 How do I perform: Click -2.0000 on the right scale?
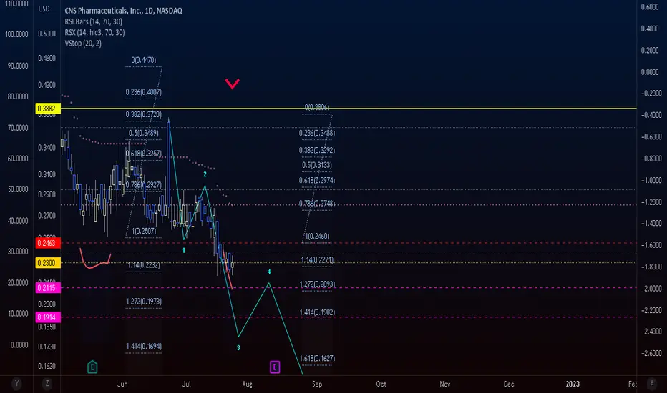tap(651, 288)
